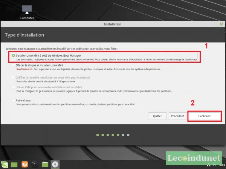Go back with the Précédent button
The image size is (226, 169).
177,116
